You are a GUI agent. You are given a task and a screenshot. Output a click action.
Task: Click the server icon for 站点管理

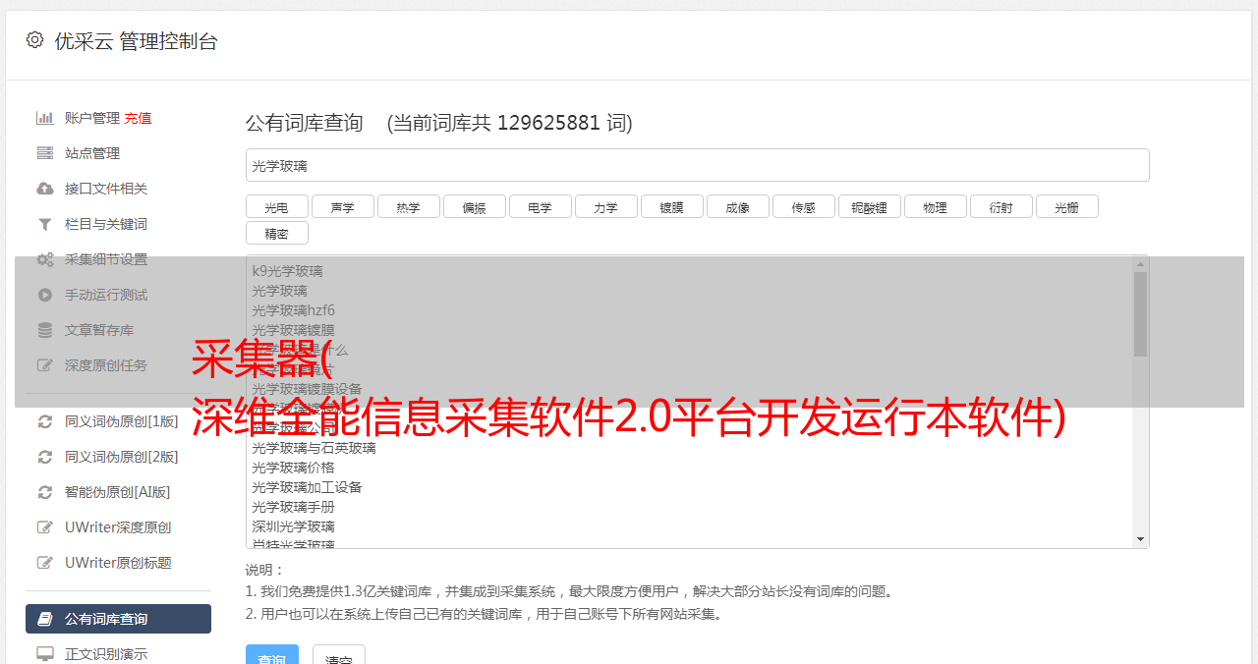[x=45, y=153]
